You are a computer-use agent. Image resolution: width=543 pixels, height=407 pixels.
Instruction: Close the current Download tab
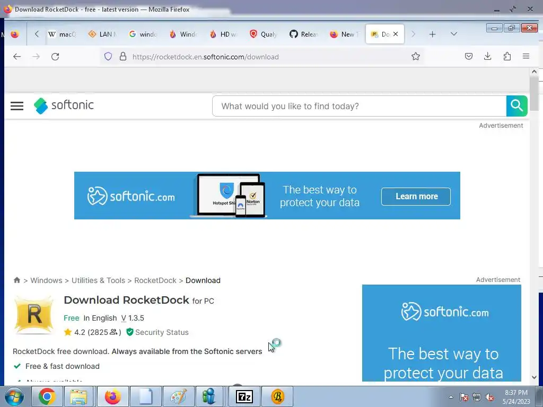click(x=396, y=34)
